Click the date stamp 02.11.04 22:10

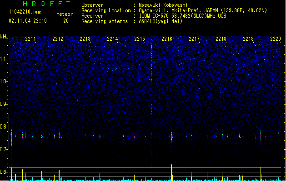point(28,21)
